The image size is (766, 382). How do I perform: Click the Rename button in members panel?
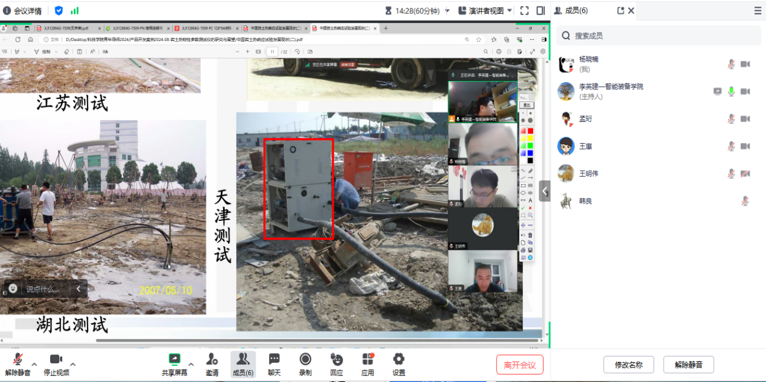(628, 364)
